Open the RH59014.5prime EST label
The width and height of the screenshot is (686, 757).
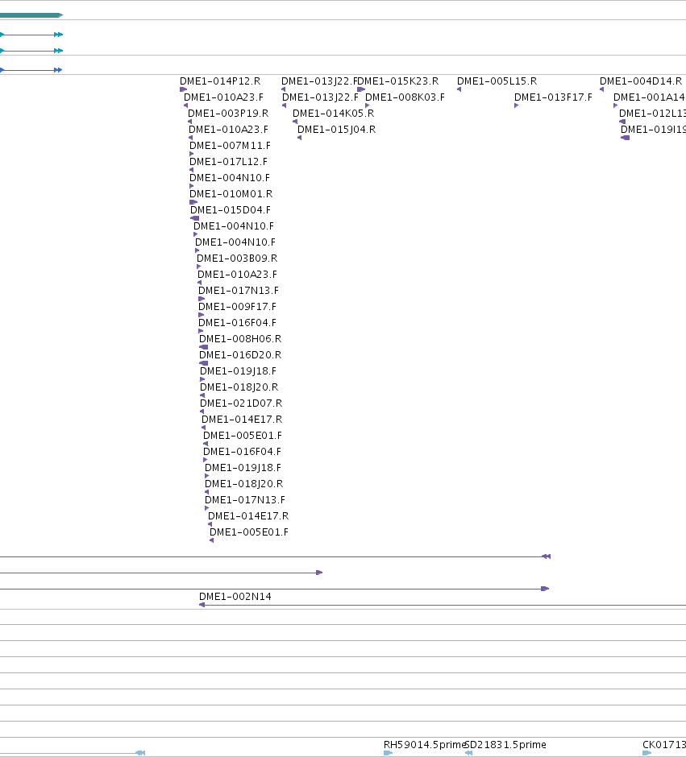click(x=424, y=745)
